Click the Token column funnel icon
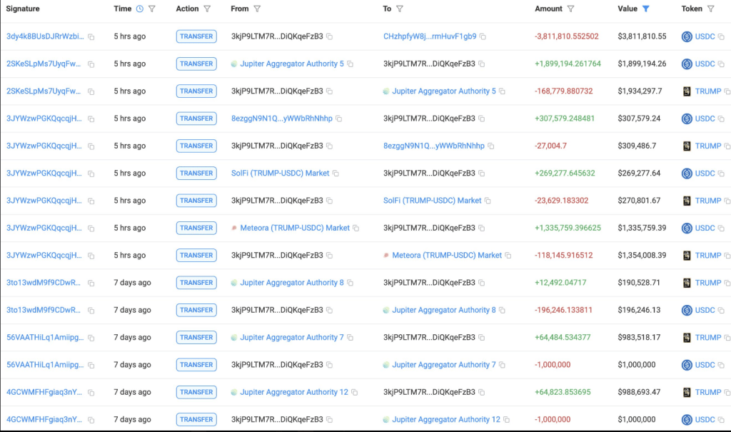This screenshot has width=731, height=432. (x=710, y=9)
